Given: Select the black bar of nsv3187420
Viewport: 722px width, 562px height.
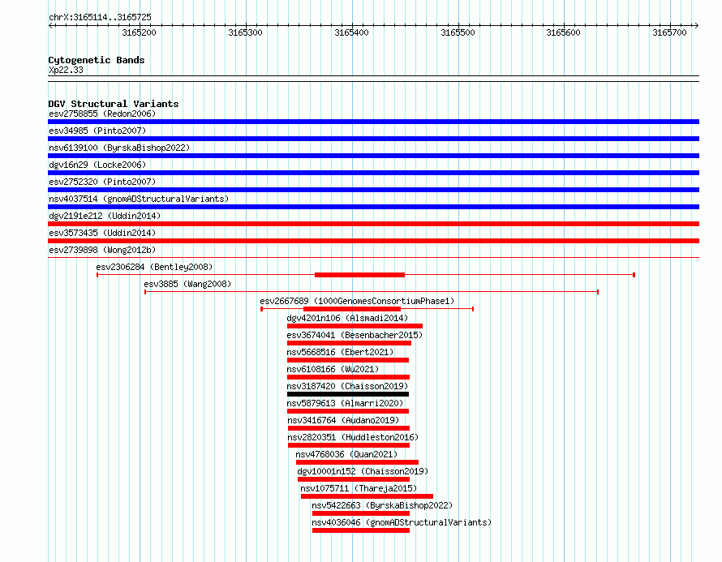Looking at the screenshot, I should 348,394.
